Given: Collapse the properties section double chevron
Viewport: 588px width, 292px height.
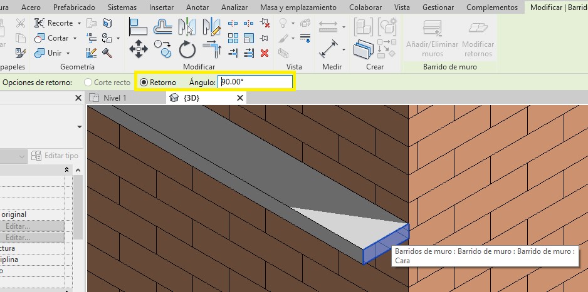Looking at the screenshot, I should pyautogui.click(x=67, y=170).
